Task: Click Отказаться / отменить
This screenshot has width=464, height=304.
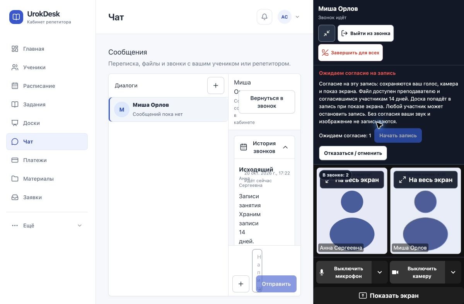Action: 353,153
